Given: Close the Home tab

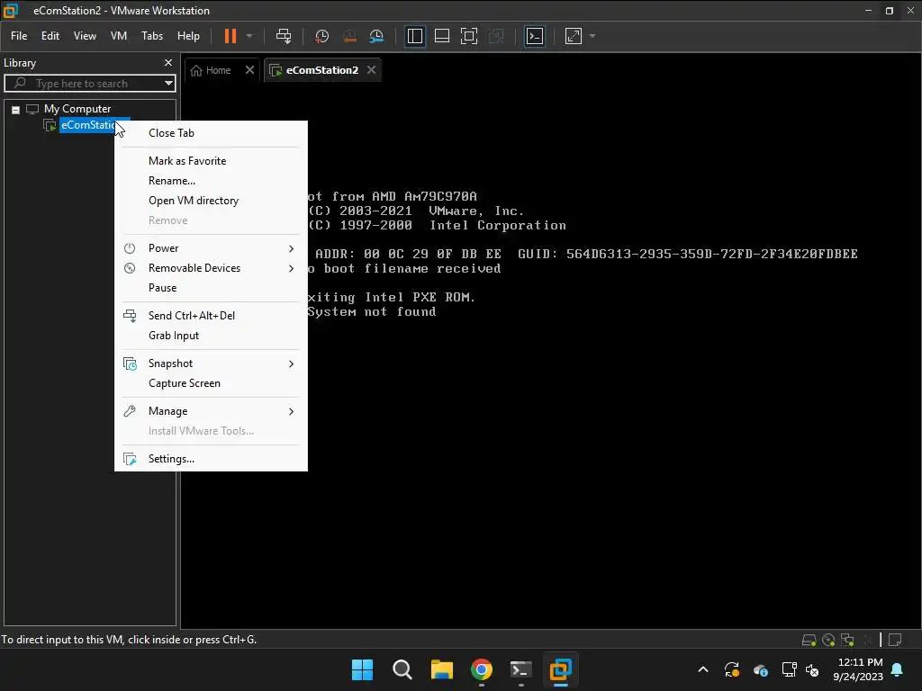Looking at the screenshot, I should coord(250,70).
